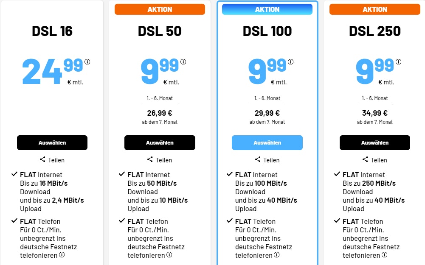Click info icon next to DSL 100 price

[290, 62]
